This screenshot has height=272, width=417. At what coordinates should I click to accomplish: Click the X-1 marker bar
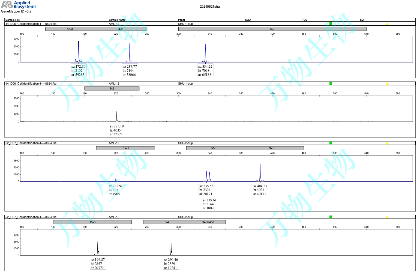[271, 148]
